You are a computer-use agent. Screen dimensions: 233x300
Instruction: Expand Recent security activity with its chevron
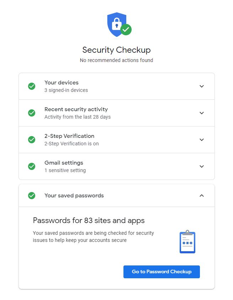click(x=202, y=113)
